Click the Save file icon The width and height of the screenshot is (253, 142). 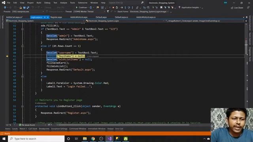24,7
